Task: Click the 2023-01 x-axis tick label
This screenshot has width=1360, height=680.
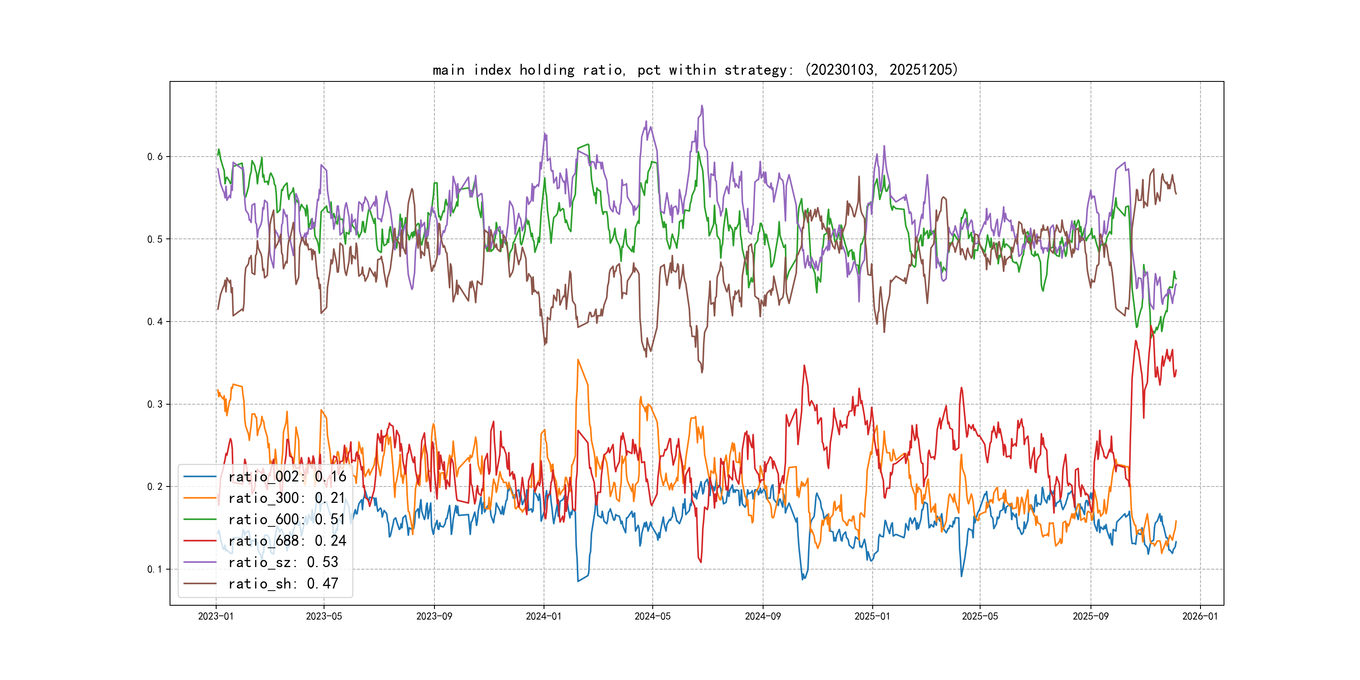Action: pyautogui.click(x=215, y=616)
